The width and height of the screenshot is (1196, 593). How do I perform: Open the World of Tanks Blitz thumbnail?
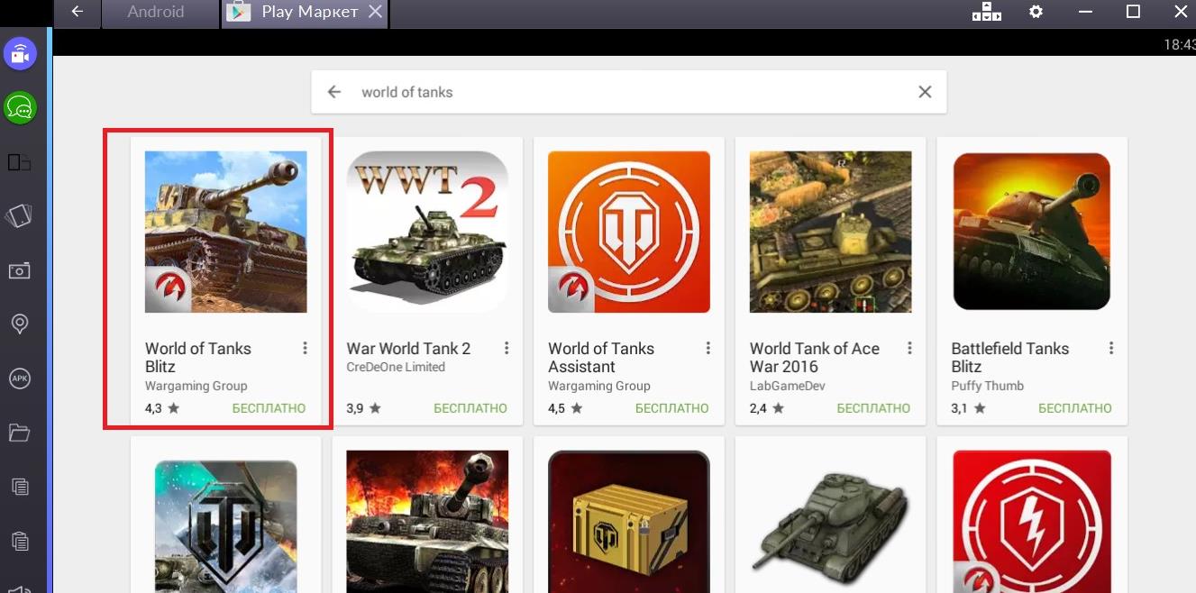click(225, 232)
